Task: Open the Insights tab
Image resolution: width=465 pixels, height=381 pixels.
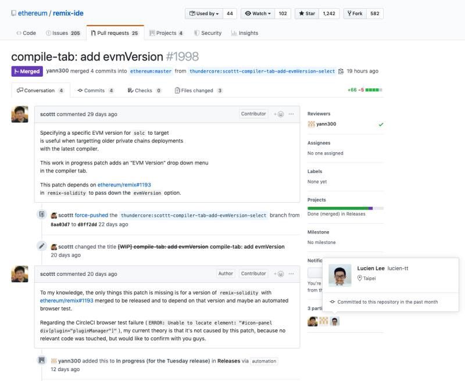Action: point(245,33)
